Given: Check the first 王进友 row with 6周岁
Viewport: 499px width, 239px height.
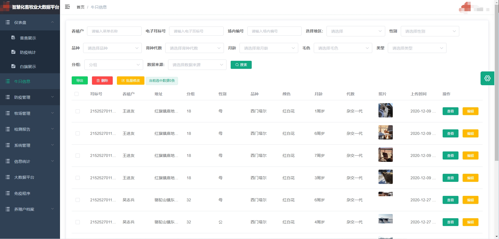Looking at the screenshot, I should tap(77, 134).
